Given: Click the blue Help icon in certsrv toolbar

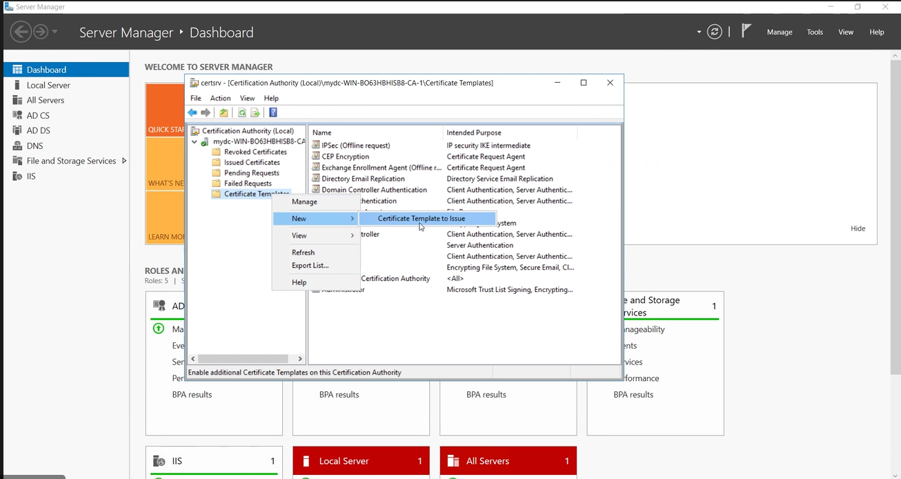Looking at the screenshot, I should [x=273, y=113].
